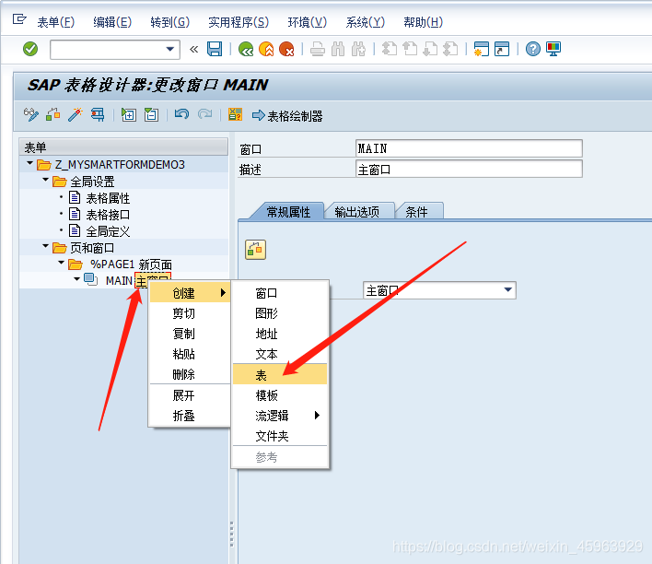Click the Next Page icon

pyautogui.click(x=430, y=49)
